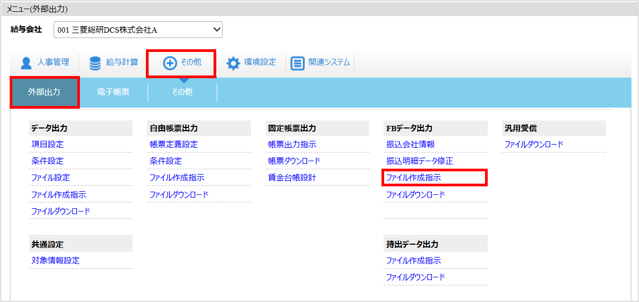Click the FBデータ出力 section heading
This screenshot has width=639, height=302.
pos(409,129)
